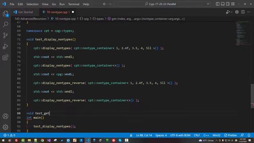Click the types namespace breadcrumb
Screen dimensions: 254x143
point(98,19)
